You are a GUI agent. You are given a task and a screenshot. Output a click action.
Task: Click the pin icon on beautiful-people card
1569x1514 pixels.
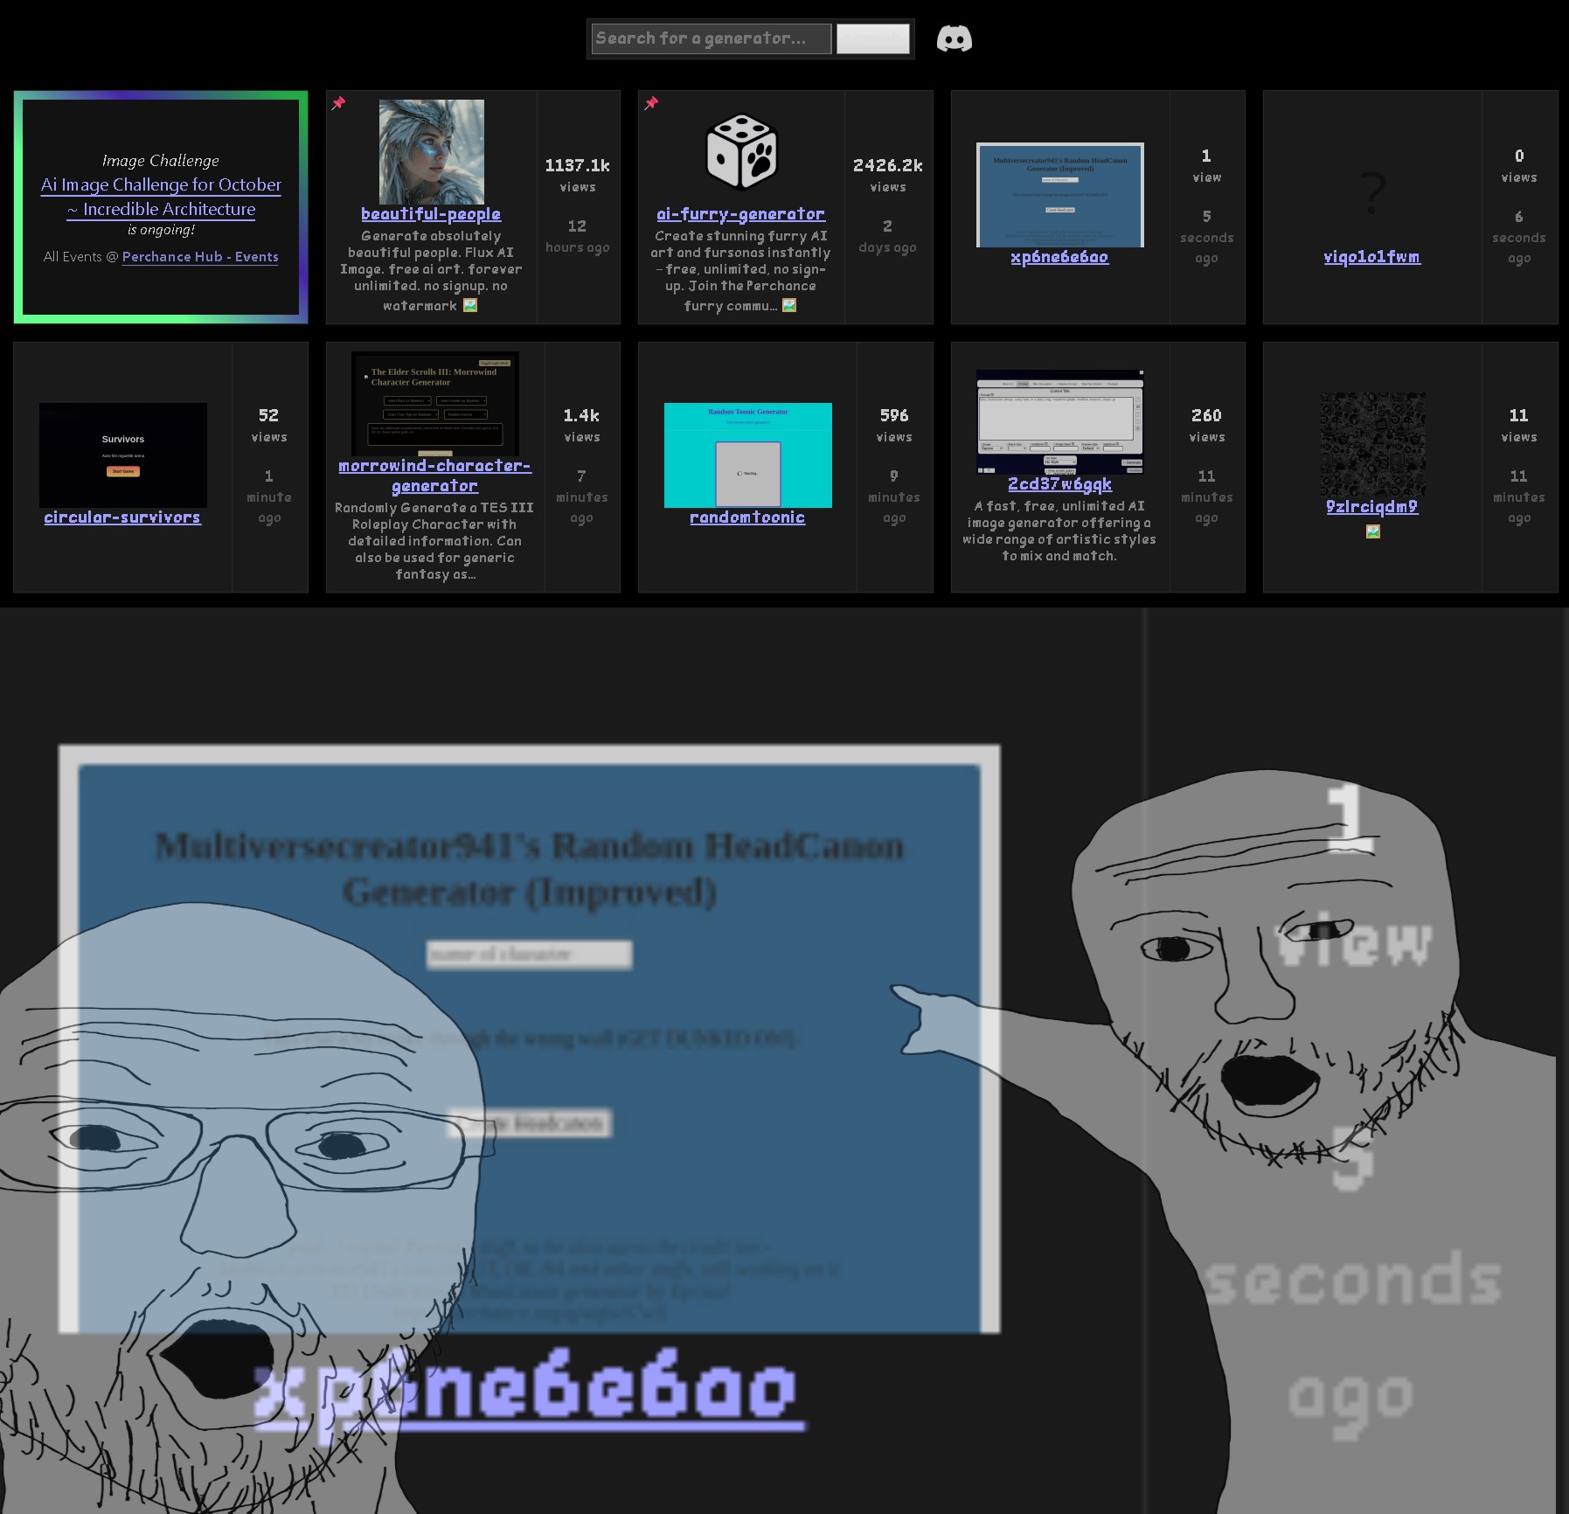pos(338,103)
